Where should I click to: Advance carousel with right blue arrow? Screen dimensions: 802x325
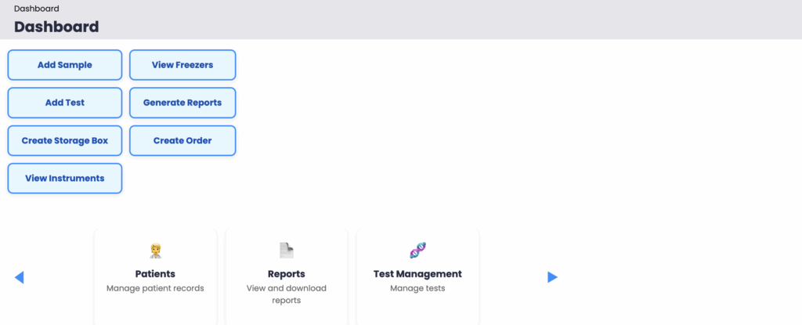[x=552, y=277]
